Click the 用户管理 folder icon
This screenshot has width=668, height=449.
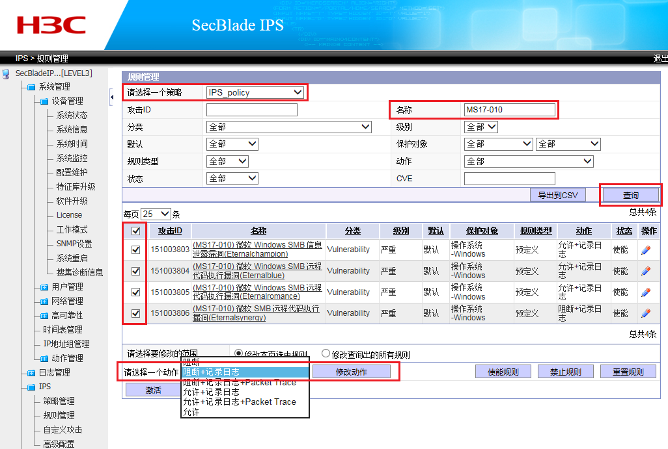[x=44, y=287]
